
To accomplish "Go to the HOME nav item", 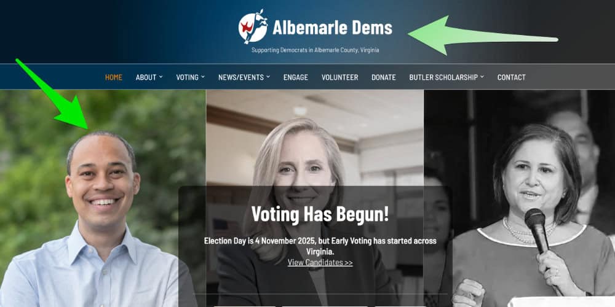I will (x=114, y=77).
